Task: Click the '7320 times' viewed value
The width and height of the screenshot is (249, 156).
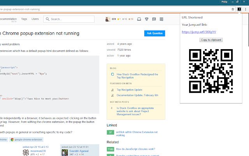Action: click(x=124, y=50)
